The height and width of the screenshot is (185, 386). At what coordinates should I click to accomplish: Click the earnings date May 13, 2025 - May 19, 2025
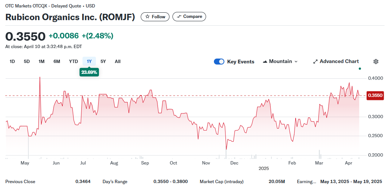[x=351, y=182]
